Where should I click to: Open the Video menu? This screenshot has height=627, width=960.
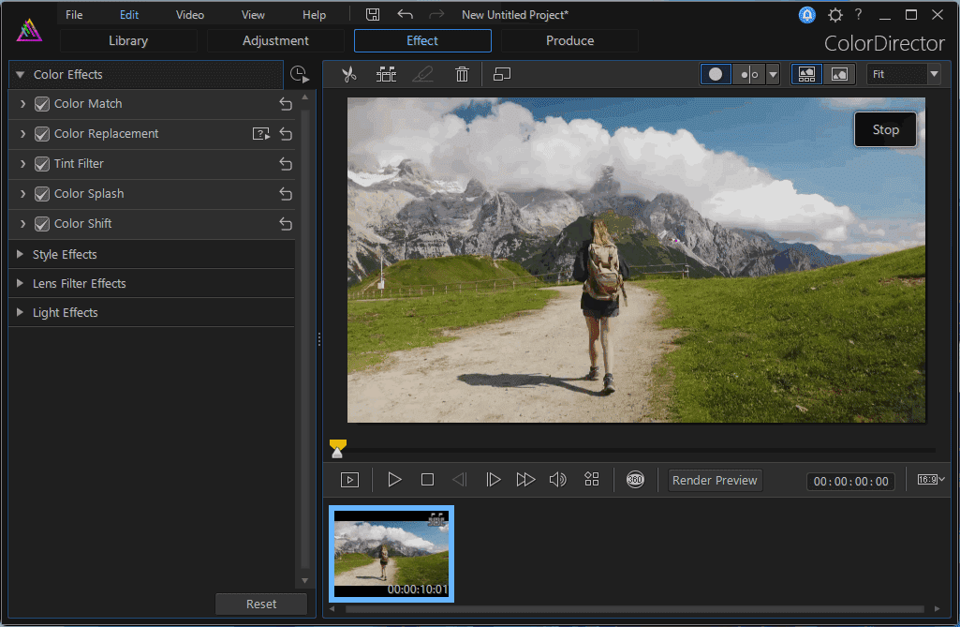(x=190, y=15)
